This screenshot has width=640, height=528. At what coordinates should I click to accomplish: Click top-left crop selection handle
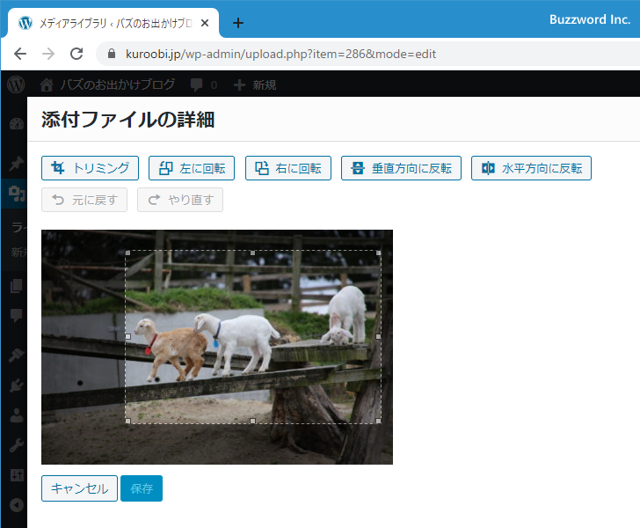point(127,253)
